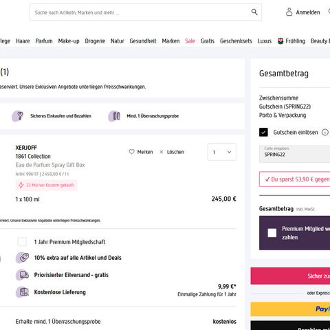Screen dimensions: 330x330
Task: Open the Drogerie menu item
Action: coord(95,41)
